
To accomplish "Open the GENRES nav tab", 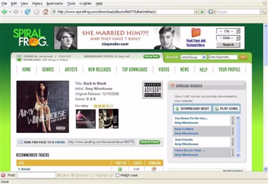I will coord(48,70).
